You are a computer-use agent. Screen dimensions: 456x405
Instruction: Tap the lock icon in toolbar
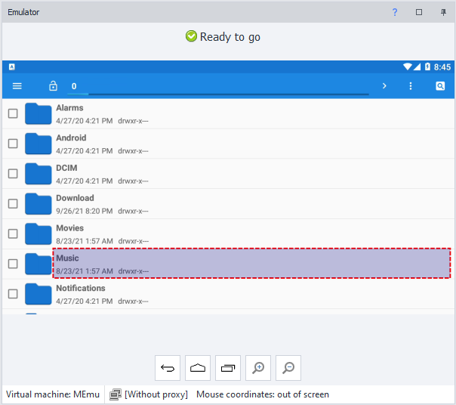pos(53,86)
